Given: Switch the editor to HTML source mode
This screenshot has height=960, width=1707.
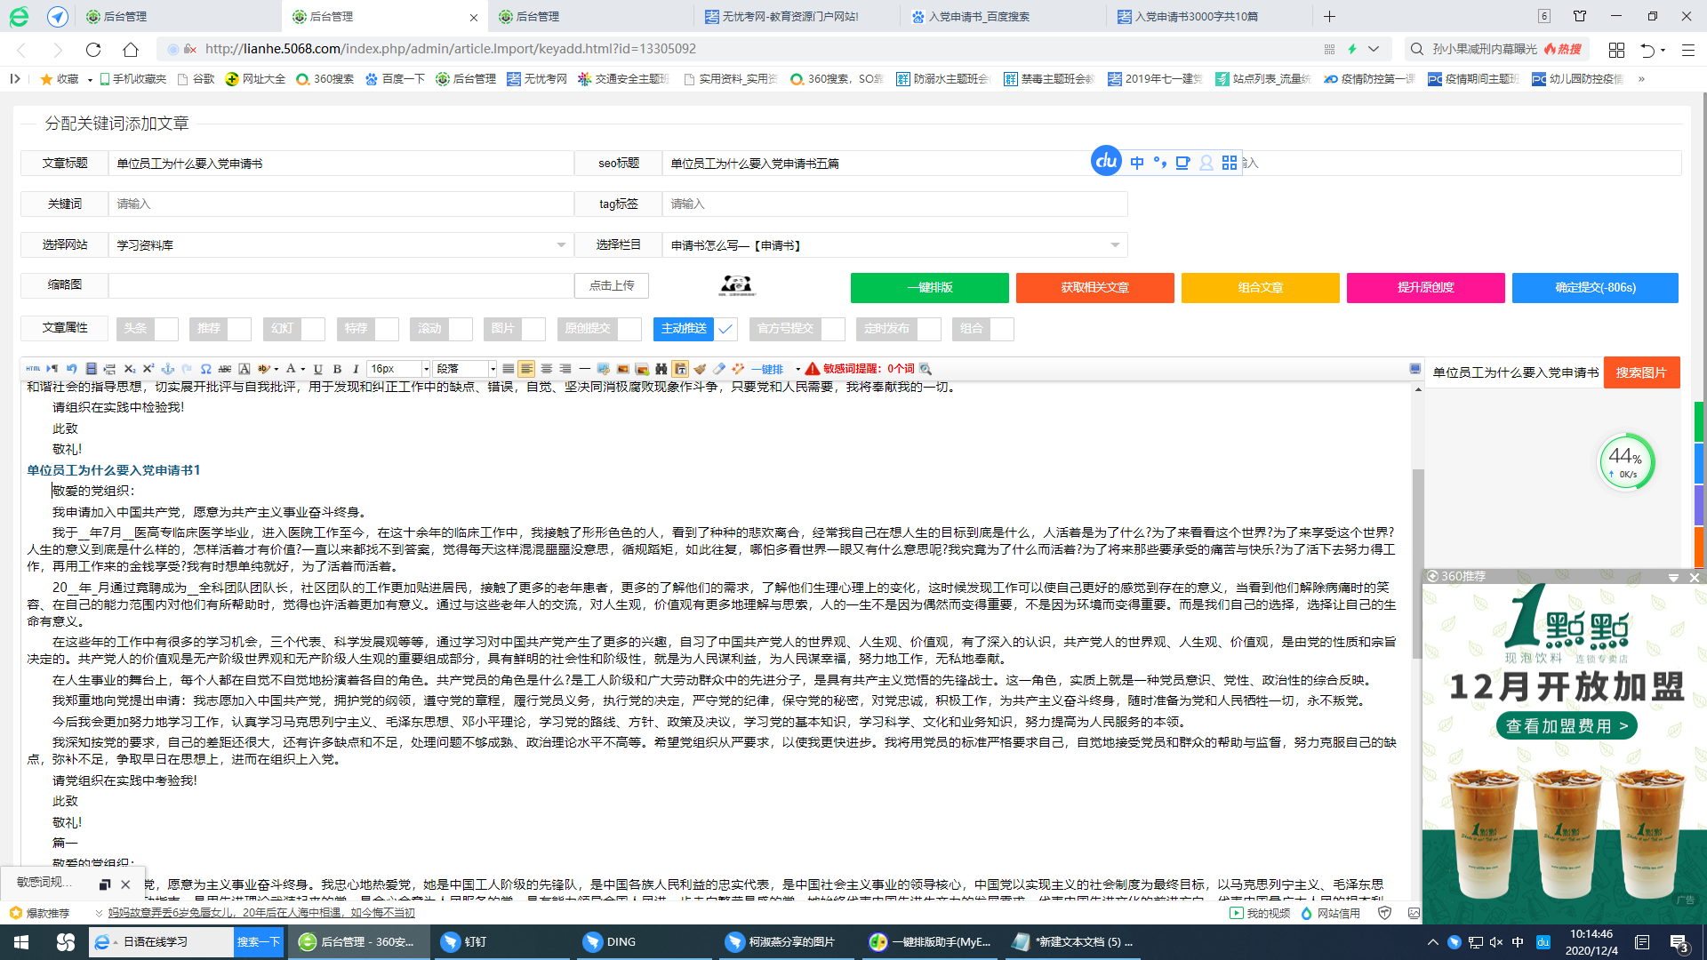Looking at the screenshot, I should pos(33,368).
